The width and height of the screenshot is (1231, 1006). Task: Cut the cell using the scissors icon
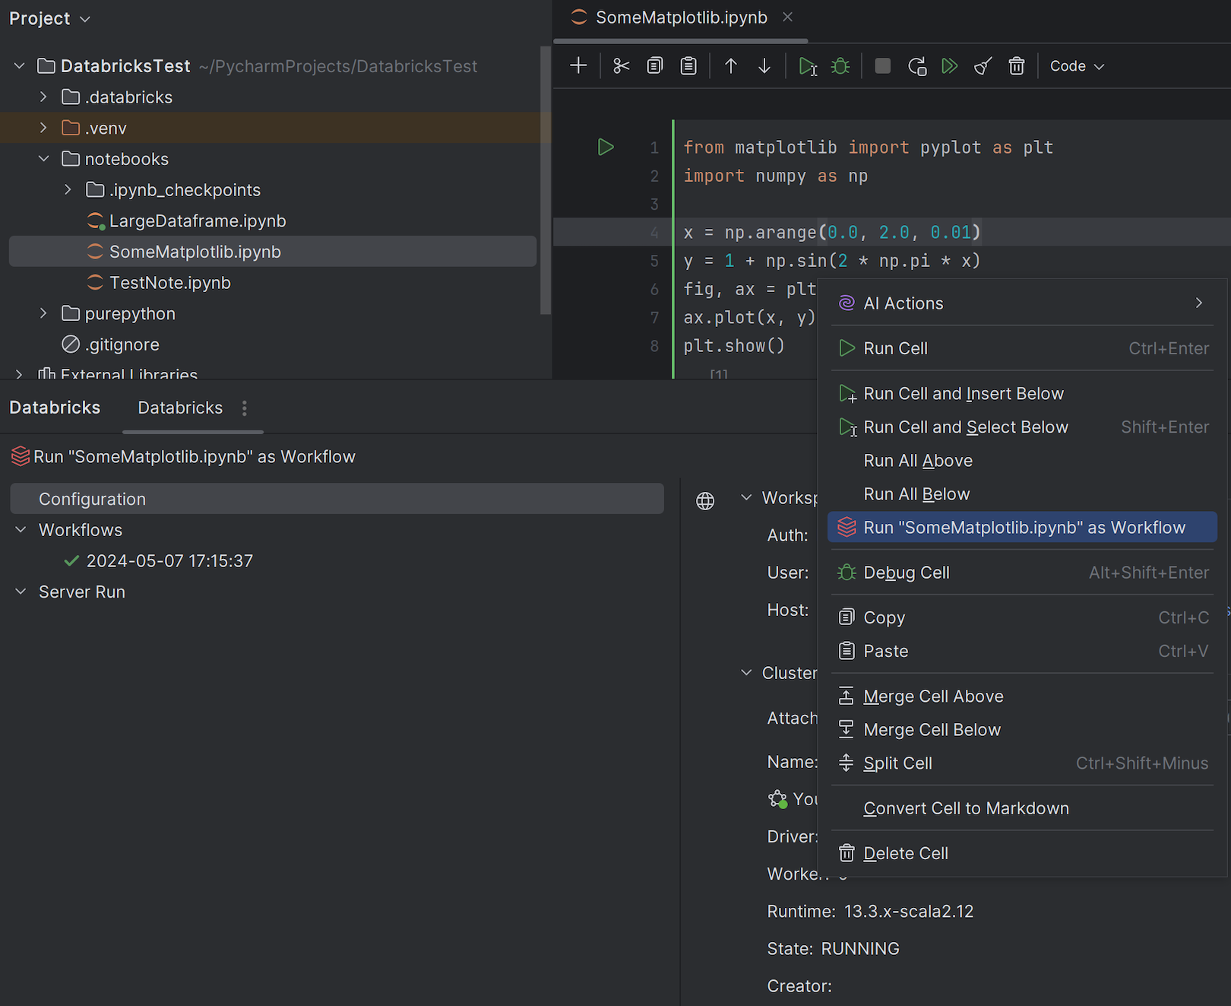[621, 65]
